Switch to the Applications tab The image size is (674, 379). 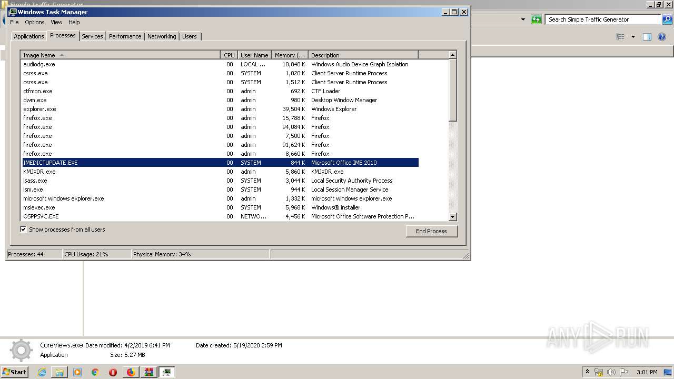click(x=28, y=36)
